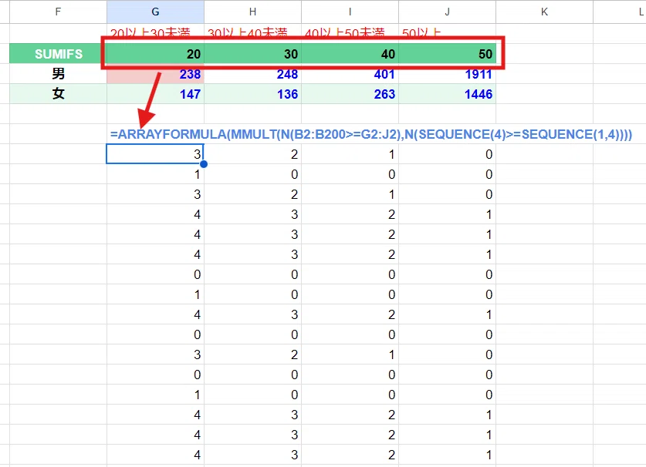Click the cell with value 238
The width and height of the screenshot is (646, 467).
pyautogui.click(x=155, y=74)
